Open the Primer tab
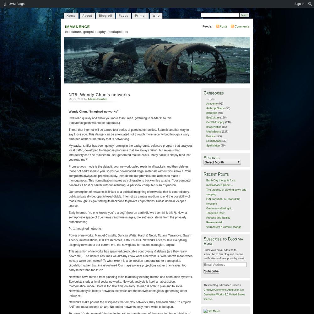The width and height of the screenshot is (314, 314). point(140,16)
